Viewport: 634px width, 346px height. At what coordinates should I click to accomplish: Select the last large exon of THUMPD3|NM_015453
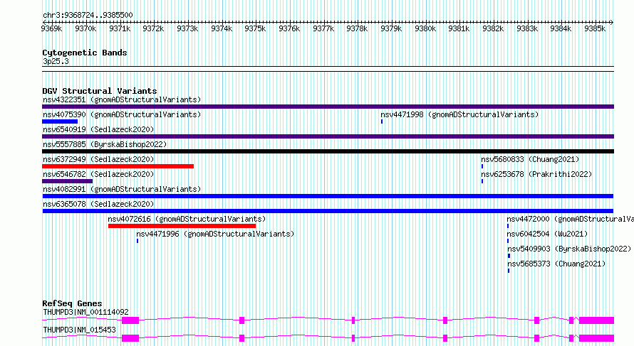click(x=596, y=338)
